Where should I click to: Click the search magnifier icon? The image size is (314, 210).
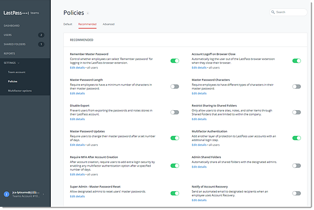point(273,12)
